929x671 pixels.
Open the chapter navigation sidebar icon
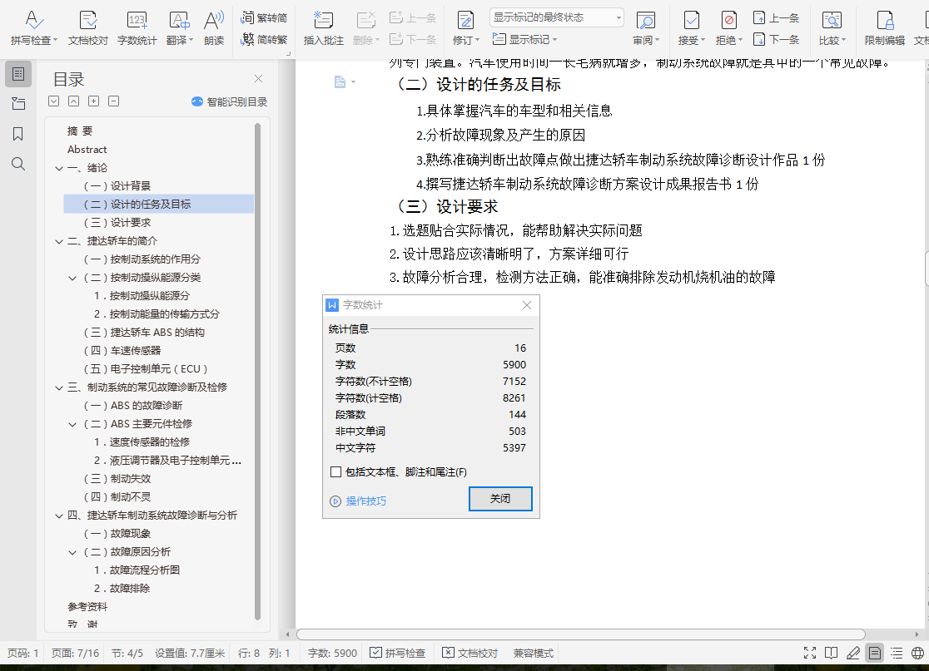click(x=18, y=104)
